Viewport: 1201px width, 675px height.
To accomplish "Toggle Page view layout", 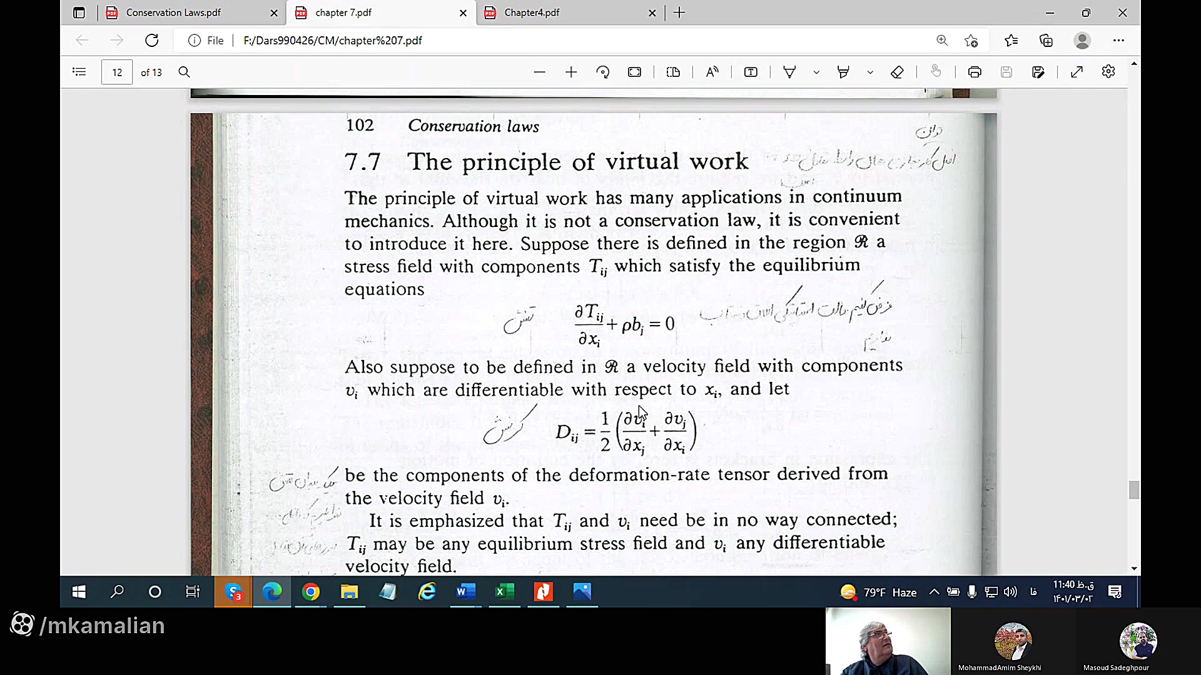I will [673, 72].
